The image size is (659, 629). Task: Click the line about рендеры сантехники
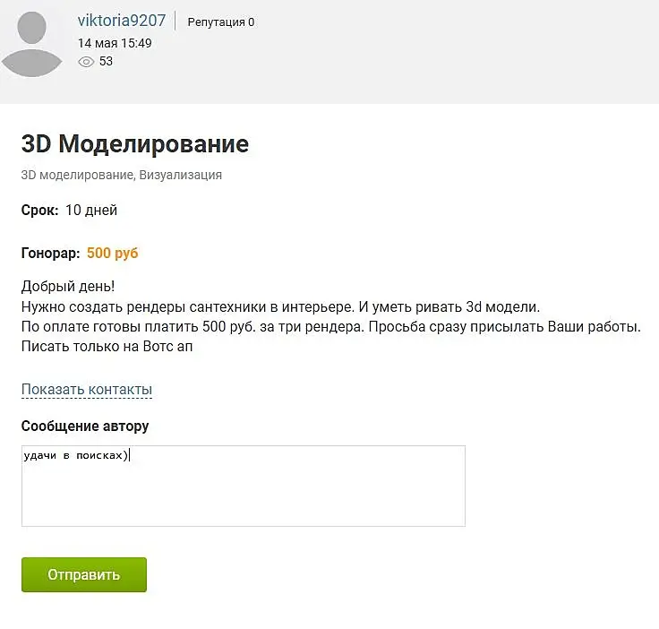280,306
